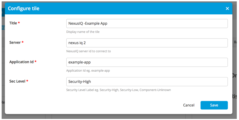Viewport: 239px width, 120px height.
Task: Select the Application Id input field
Action: coord(147,62)
